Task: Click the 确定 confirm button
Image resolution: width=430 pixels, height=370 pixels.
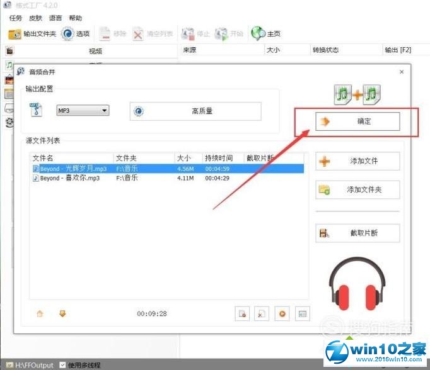Action: (357, 121)
